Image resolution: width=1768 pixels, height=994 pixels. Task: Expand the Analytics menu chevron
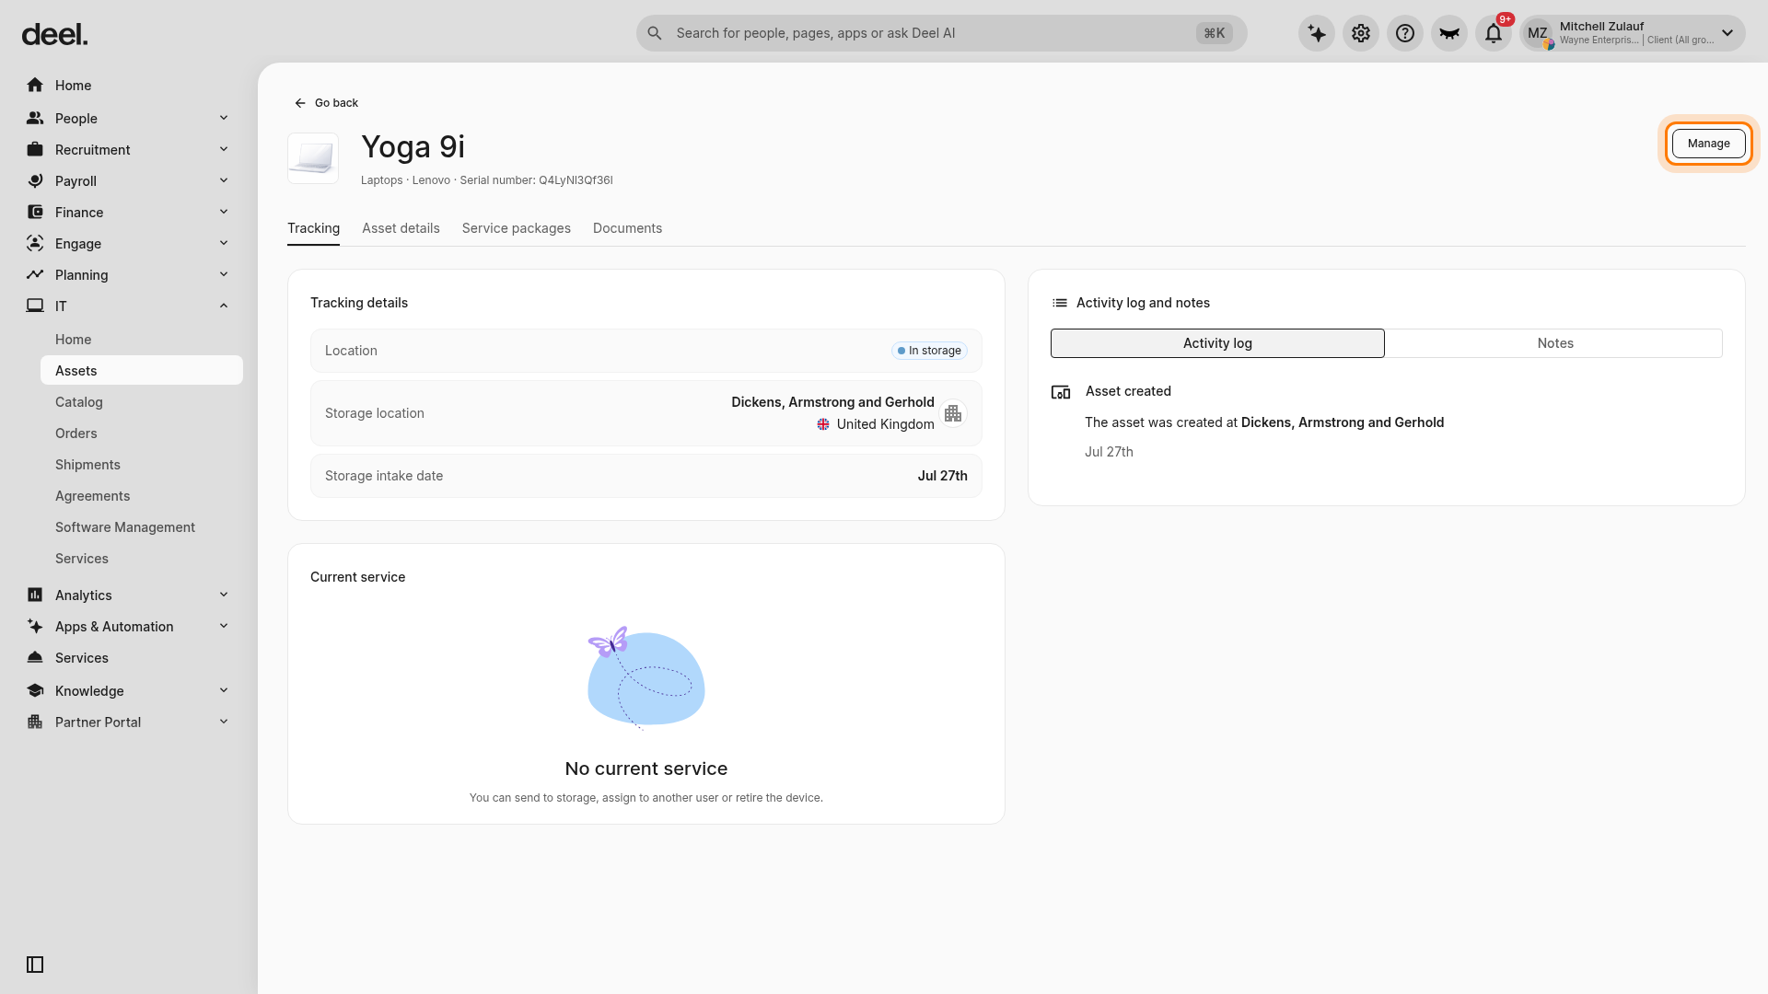pyautogui.click(x=224, y=595)
